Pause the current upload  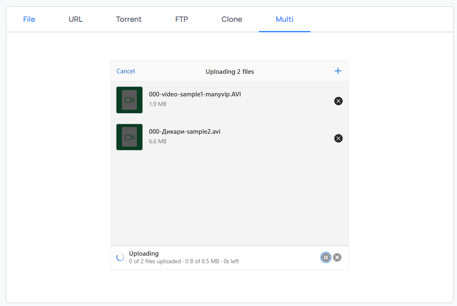pos(326,257)
